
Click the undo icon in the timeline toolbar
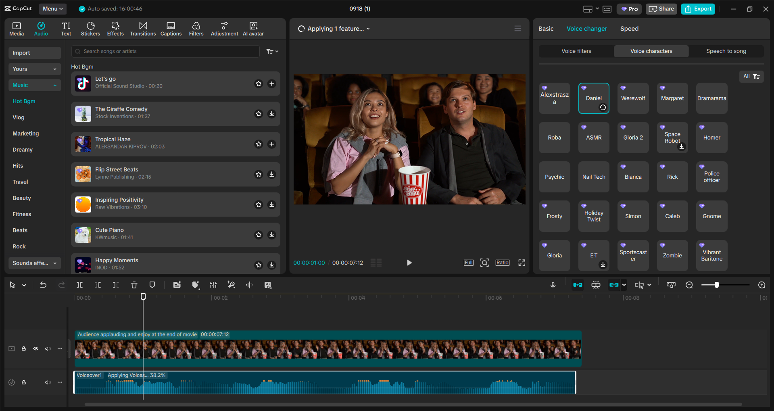(x=43, y=285)
